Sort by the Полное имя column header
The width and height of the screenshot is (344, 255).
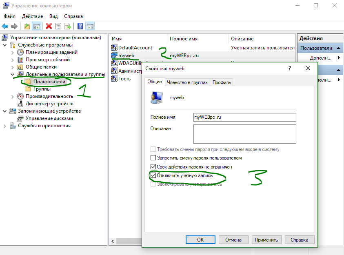coord(198,39)
